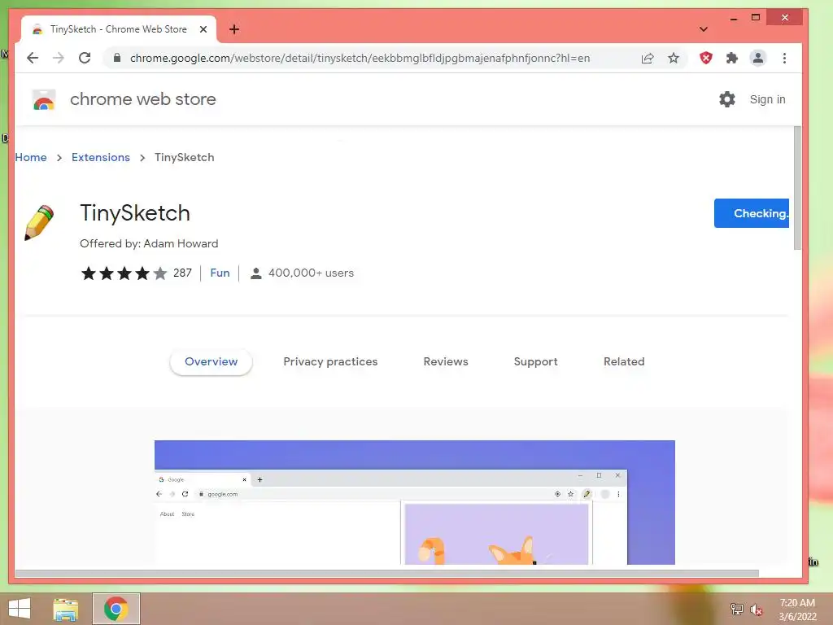Image resolution: width=833 pixels, height=625 pixels.
Task: Click the taskbar clock 7:20 AM
Action: [797, 603]
